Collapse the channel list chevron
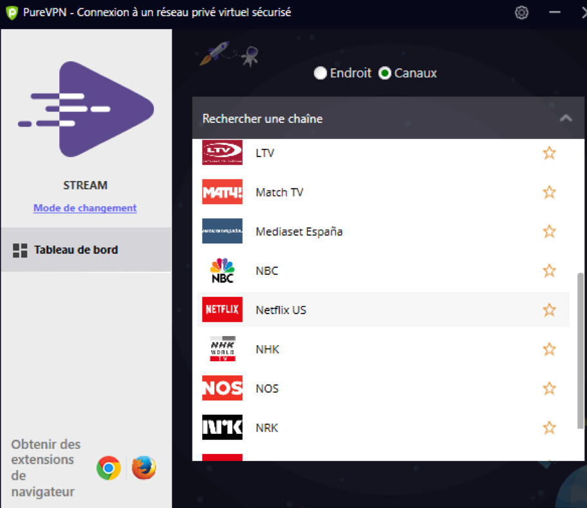The width and height of the screenshot is (587, 508). 566,118
